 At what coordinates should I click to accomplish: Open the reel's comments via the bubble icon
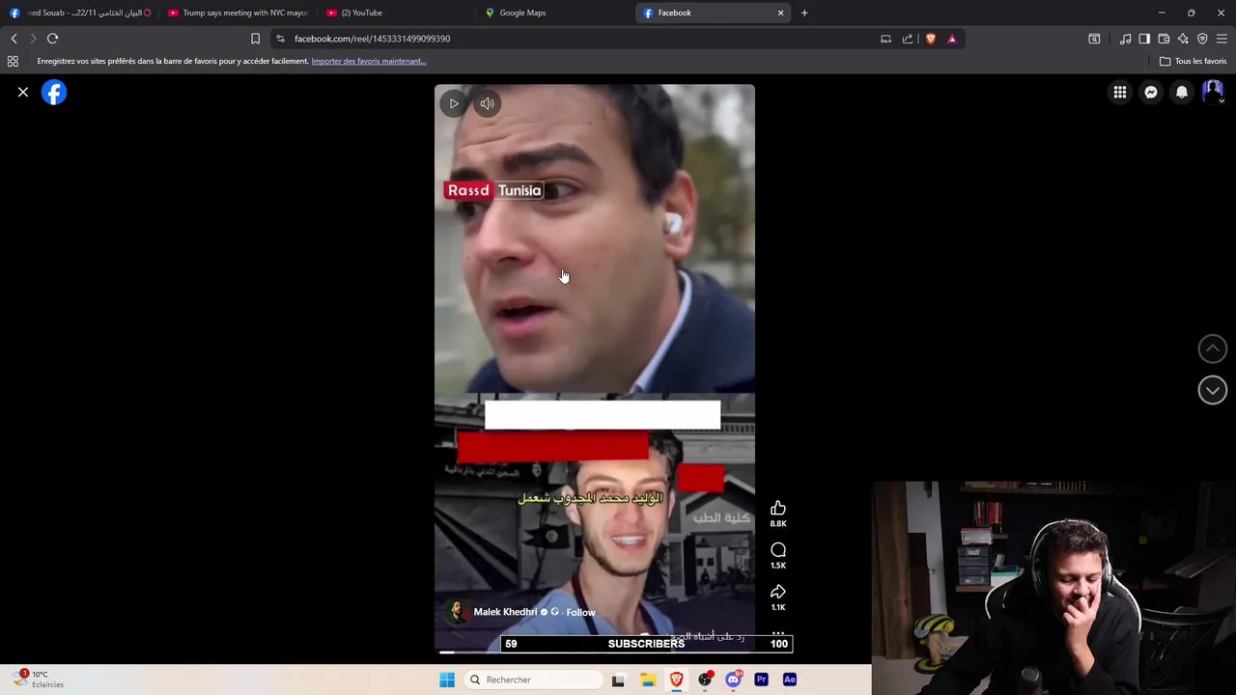click(778, 550)
